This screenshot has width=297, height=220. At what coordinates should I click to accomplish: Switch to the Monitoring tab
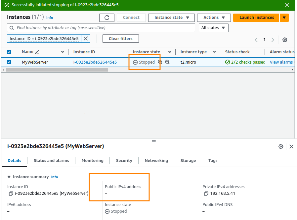click(x=92, y=160)
